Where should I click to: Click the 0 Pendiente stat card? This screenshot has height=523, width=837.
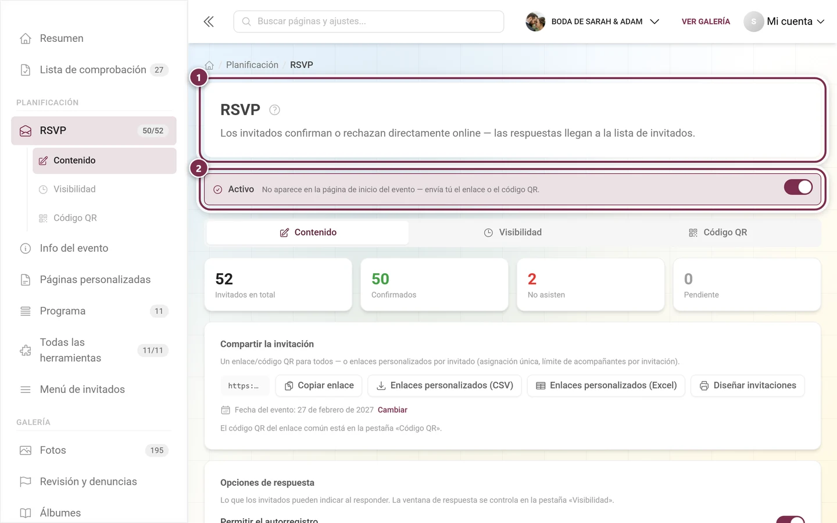click(x=747, y=285)
